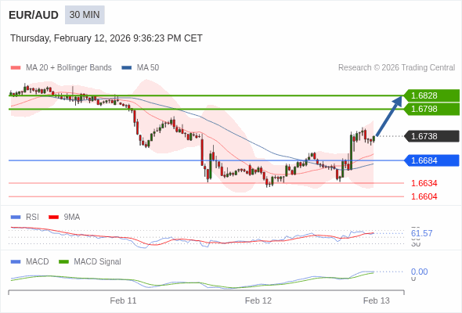Click the Feb 12 axis label
This screenshot has height=313, width=462.
point(258,300)
